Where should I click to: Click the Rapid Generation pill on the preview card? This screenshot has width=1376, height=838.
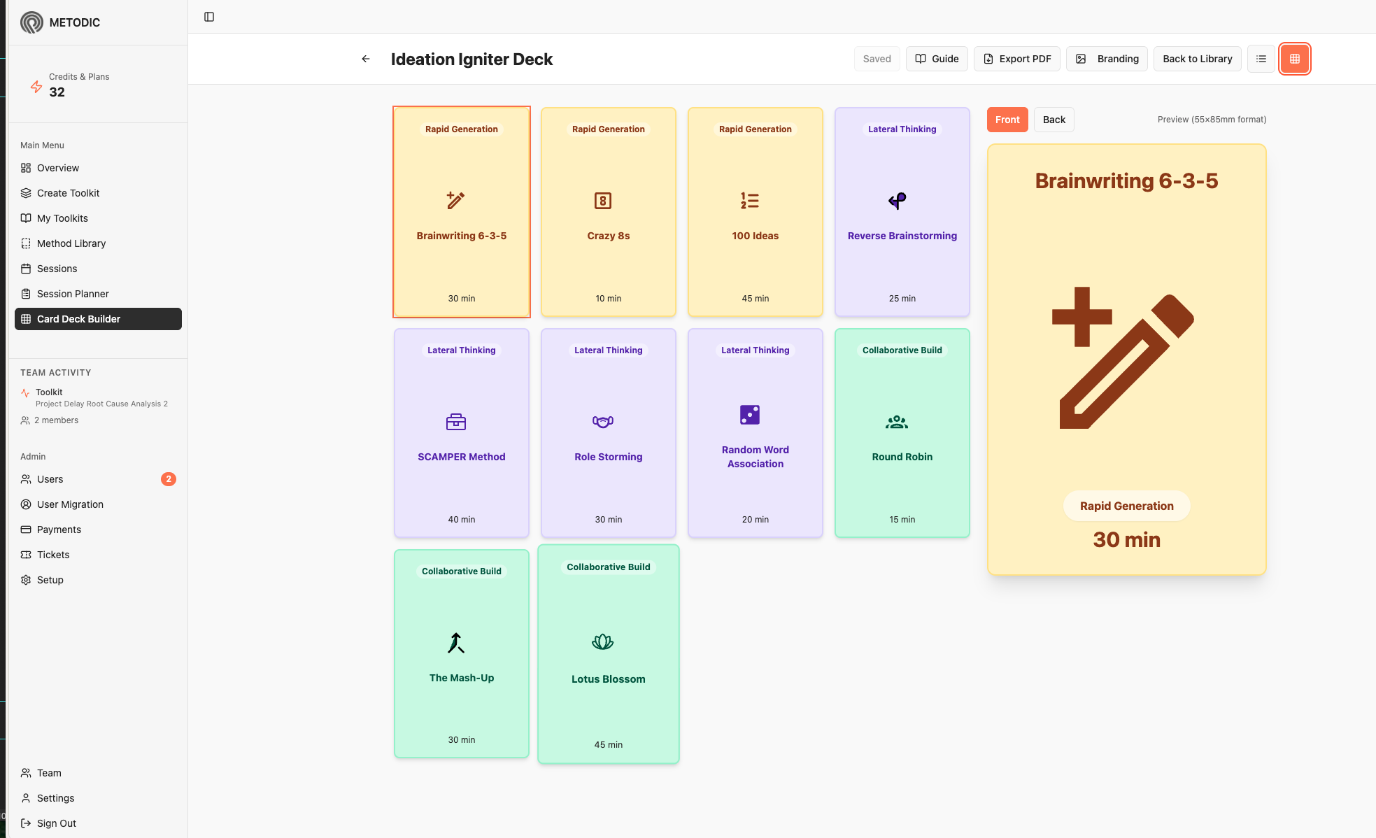tap(1126, 506)
